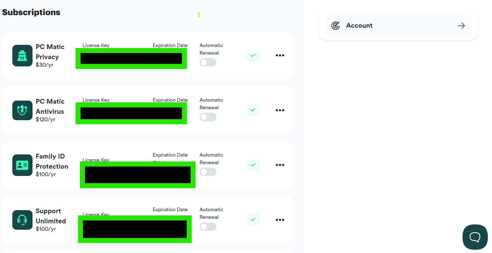Viewport: 492px width, 253px height.
Task: Switch on automatic renewal for Support Unlimited
Action: (208, 227)
